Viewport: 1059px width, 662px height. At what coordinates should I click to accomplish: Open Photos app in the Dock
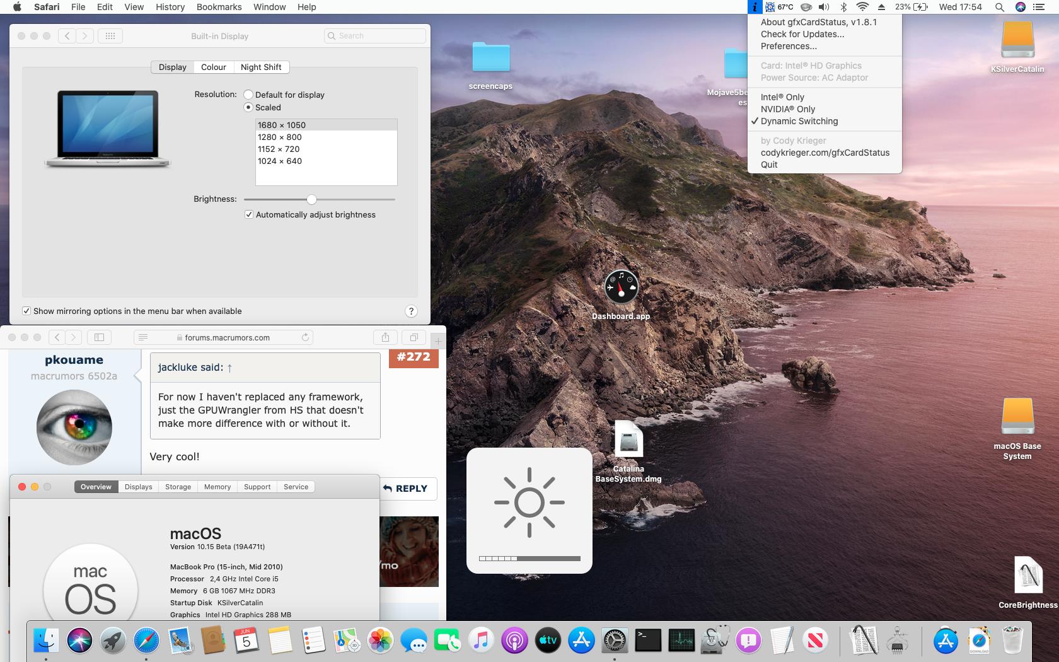click(380, 641)
